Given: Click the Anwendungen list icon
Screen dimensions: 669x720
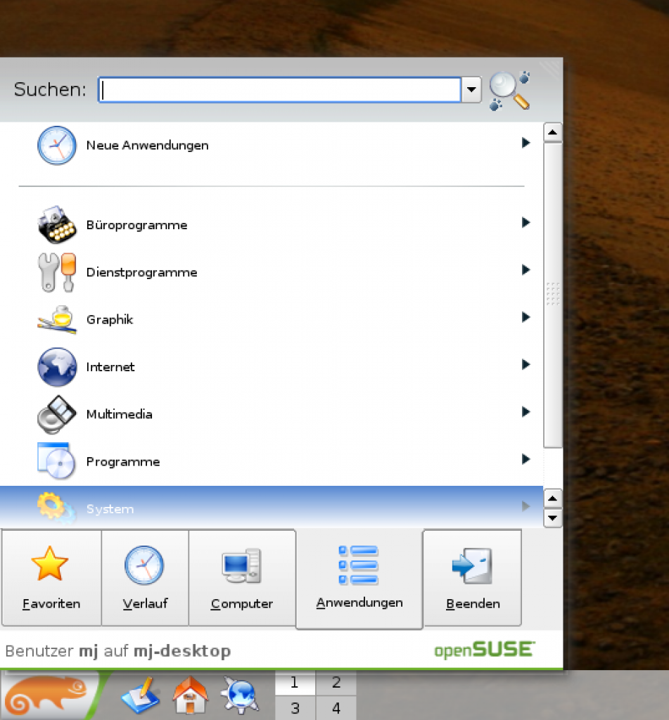Looking at the screenshot, I should pos(358,565).
